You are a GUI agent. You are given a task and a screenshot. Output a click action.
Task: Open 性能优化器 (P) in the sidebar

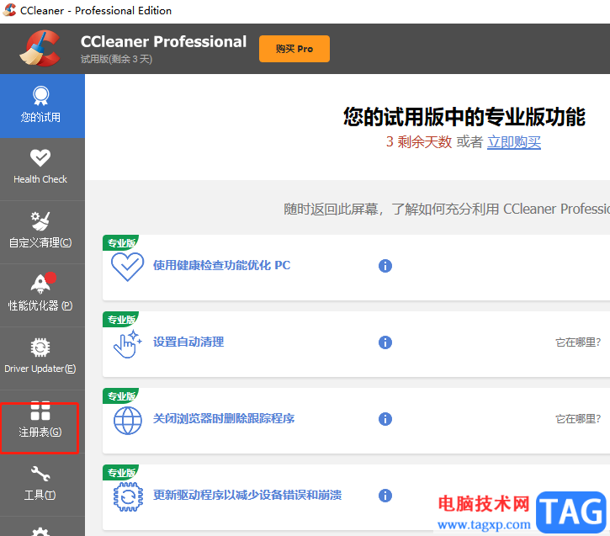40,295
